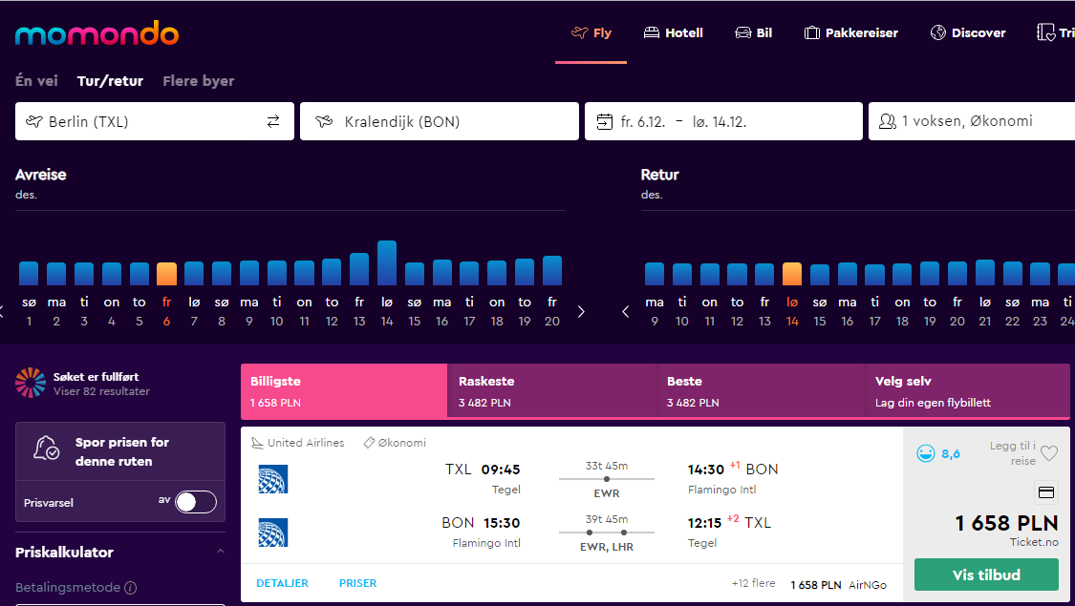Select return bar for lø 14

click(x=792, y=274)
